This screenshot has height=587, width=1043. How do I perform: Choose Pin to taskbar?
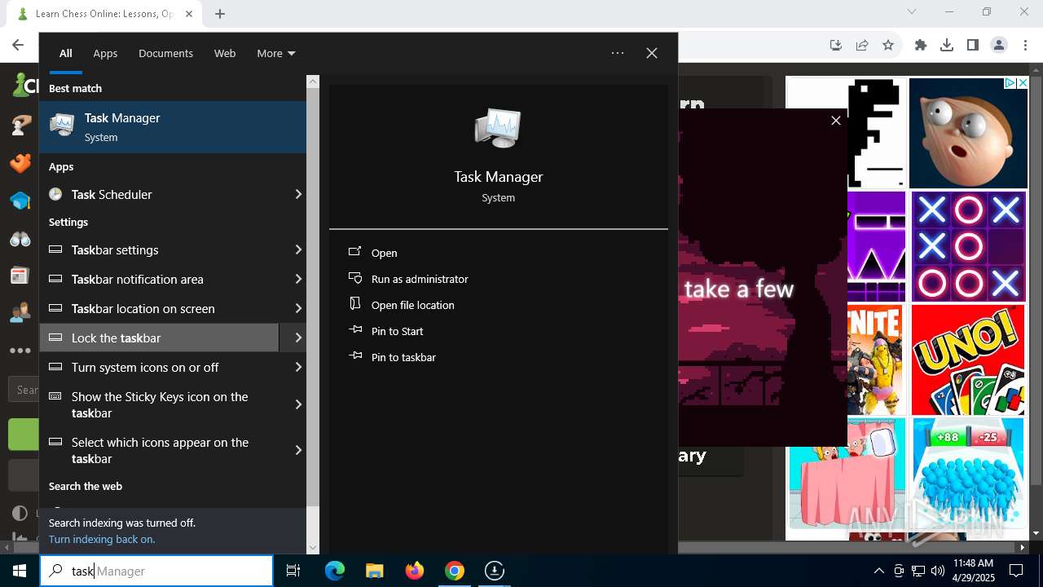pyautogui.click(x=392, y=357)
